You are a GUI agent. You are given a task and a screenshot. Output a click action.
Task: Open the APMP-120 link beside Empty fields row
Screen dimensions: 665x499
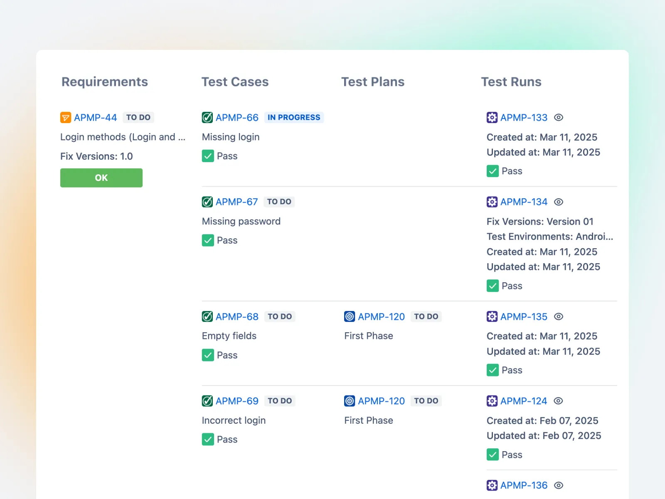click(x=381, y=316)
